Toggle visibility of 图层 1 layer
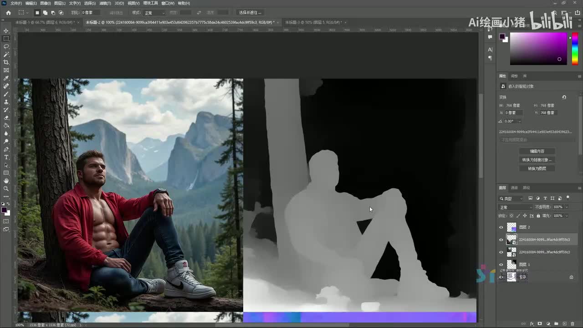Image resolution: width=583 pixels, height=328 pixels. [501, 264]
